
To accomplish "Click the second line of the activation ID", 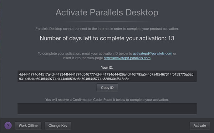I will tap(74, 79).
